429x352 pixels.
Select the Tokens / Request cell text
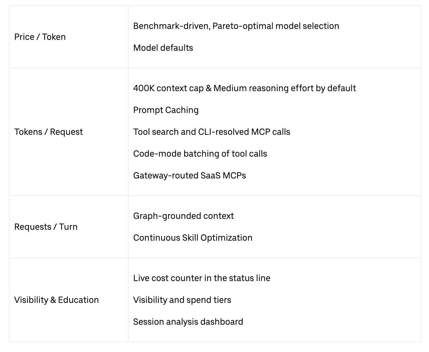click(48, 132)
